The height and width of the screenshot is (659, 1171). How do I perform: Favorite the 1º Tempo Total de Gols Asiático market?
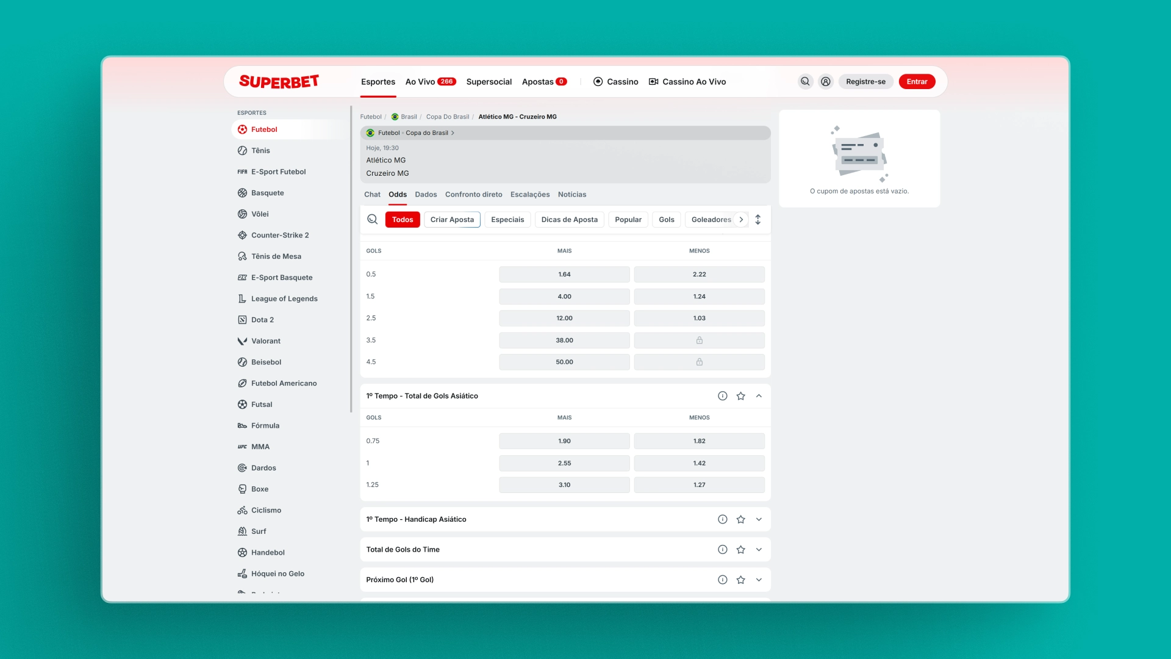tap(740, 396)
